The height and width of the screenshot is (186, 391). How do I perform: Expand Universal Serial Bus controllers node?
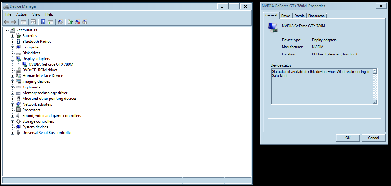click(x=13, y=133)
